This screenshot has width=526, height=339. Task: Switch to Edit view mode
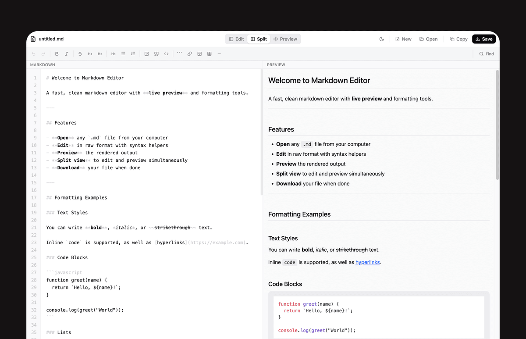pos(237,39)
